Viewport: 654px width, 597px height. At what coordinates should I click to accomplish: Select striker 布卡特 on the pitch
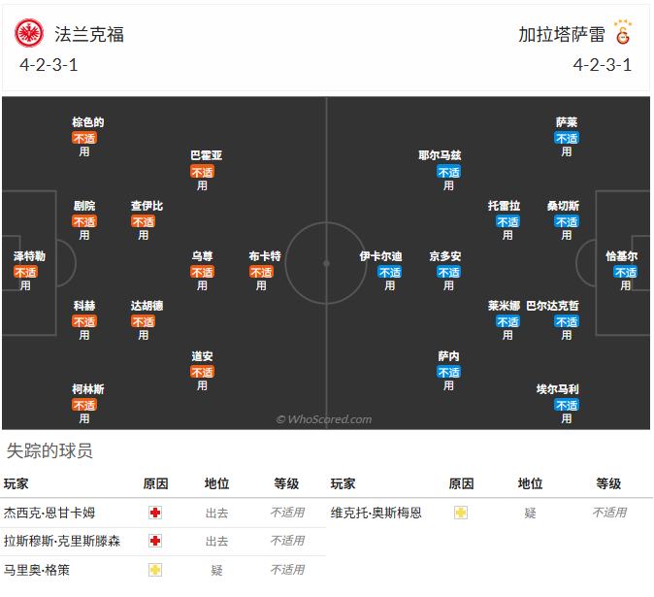pyautogui.click(x=263, y=256)
